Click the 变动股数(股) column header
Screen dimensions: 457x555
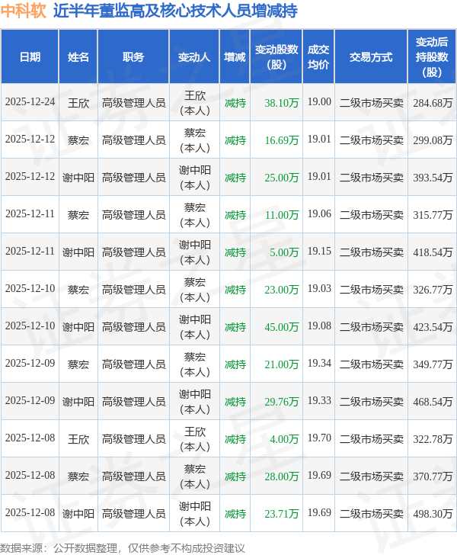276,56
